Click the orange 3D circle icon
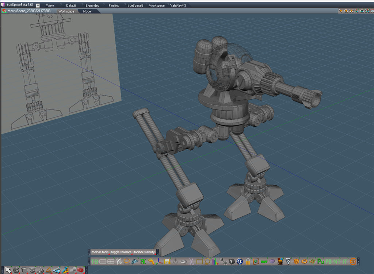Screen dimensions: 374x274 click(x=353, y=262)
